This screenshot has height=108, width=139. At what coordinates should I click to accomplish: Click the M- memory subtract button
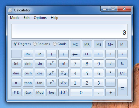(x=122, y=44)
